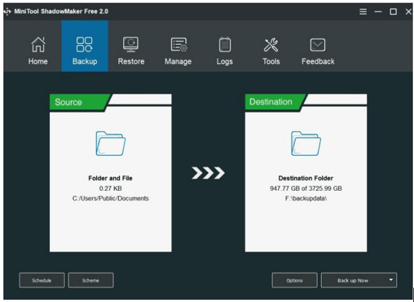Open the Manage tab
The width and height of the screenshot is (414, 302).
pyautogui.click(x=178, y=50)
